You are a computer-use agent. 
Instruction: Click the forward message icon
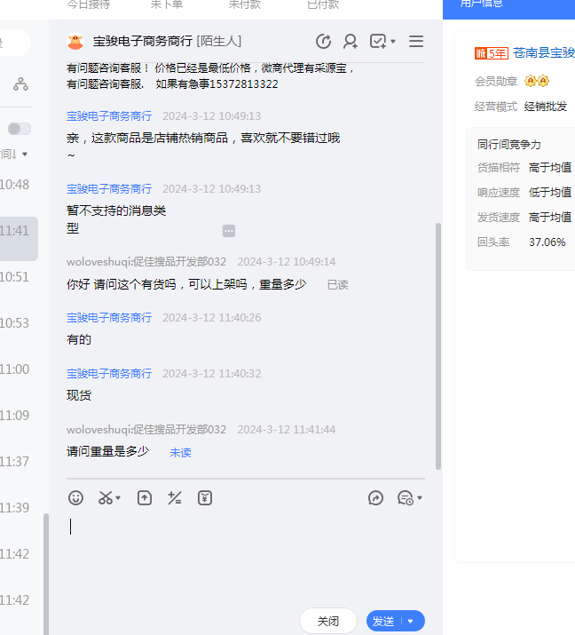click(375, 498)
